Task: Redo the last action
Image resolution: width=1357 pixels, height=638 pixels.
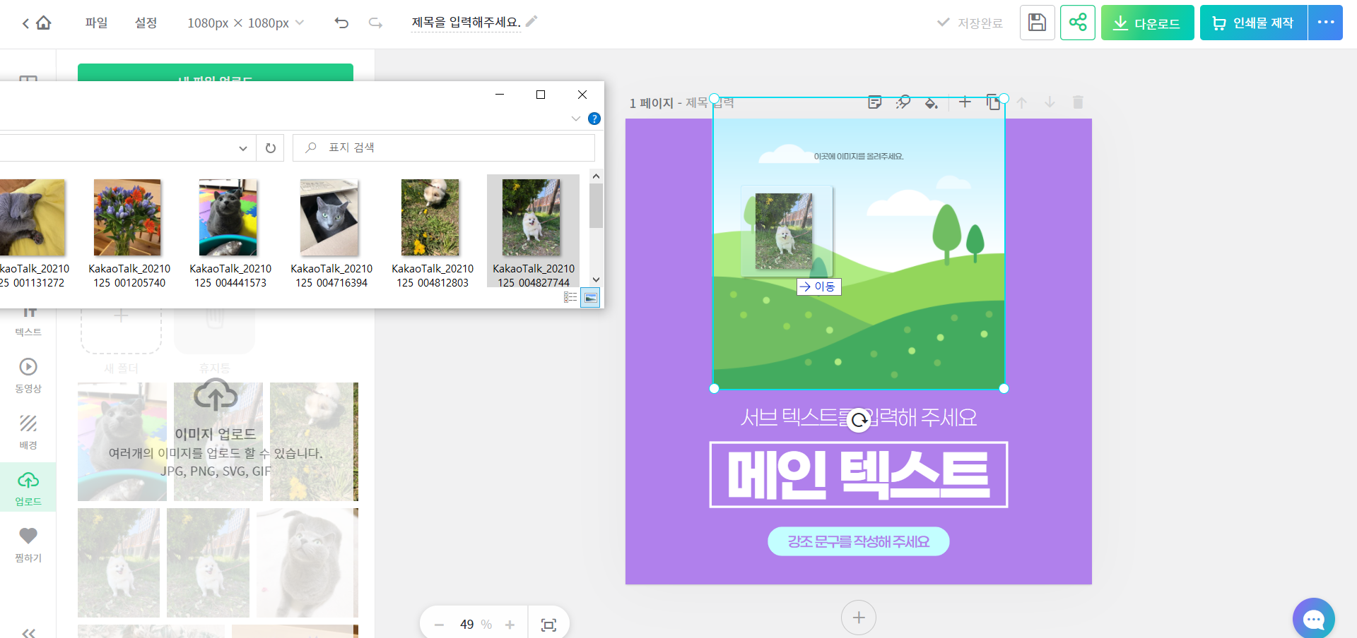Action: click(x=375, y=23)
